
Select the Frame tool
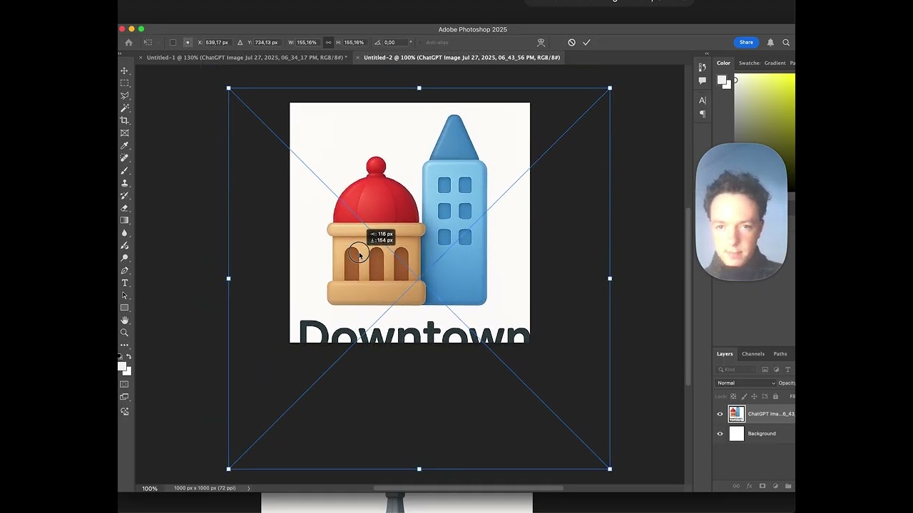click(x=124, y=133)
